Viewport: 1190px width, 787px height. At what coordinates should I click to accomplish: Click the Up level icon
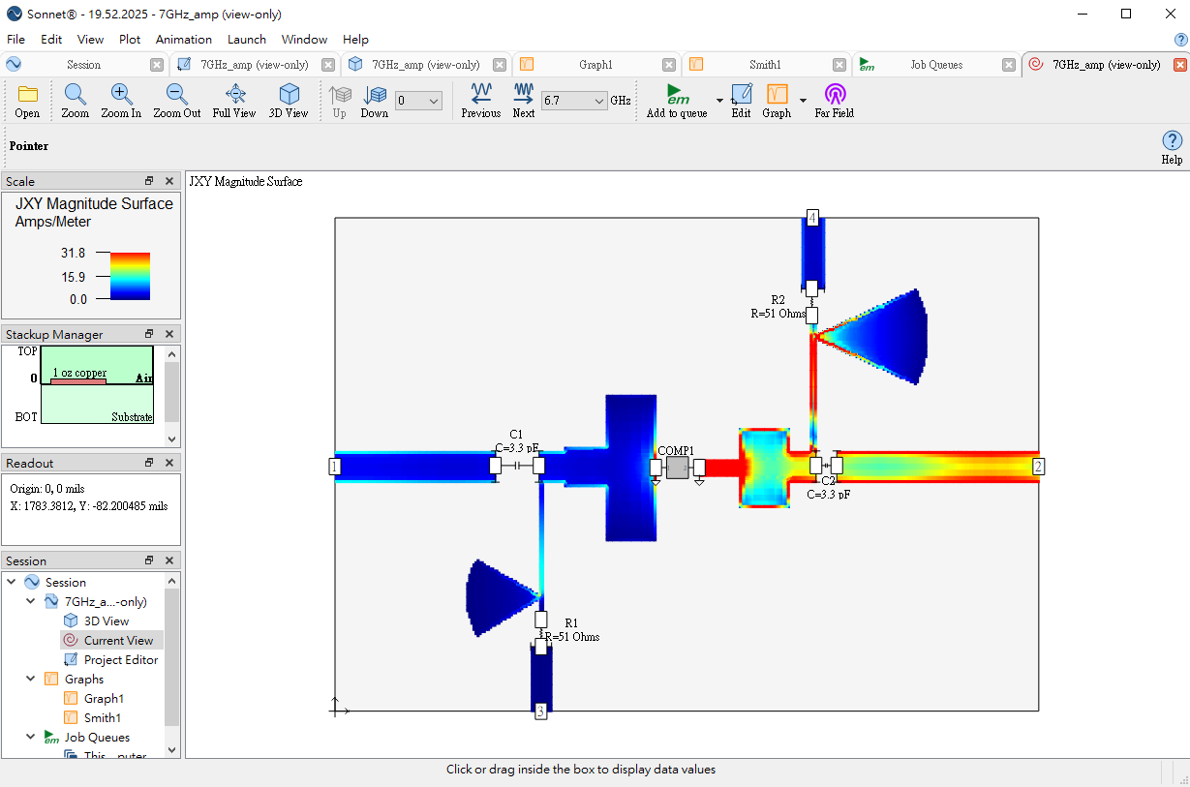[x=339, y=94]
